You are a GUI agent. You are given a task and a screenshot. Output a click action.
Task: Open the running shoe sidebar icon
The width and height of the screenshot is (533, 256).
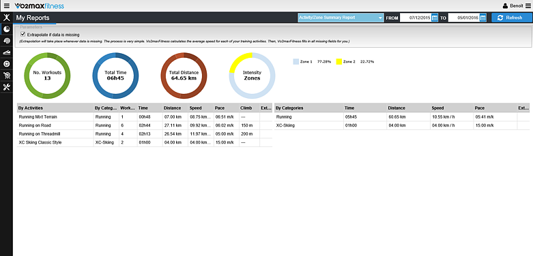point(6,52)
